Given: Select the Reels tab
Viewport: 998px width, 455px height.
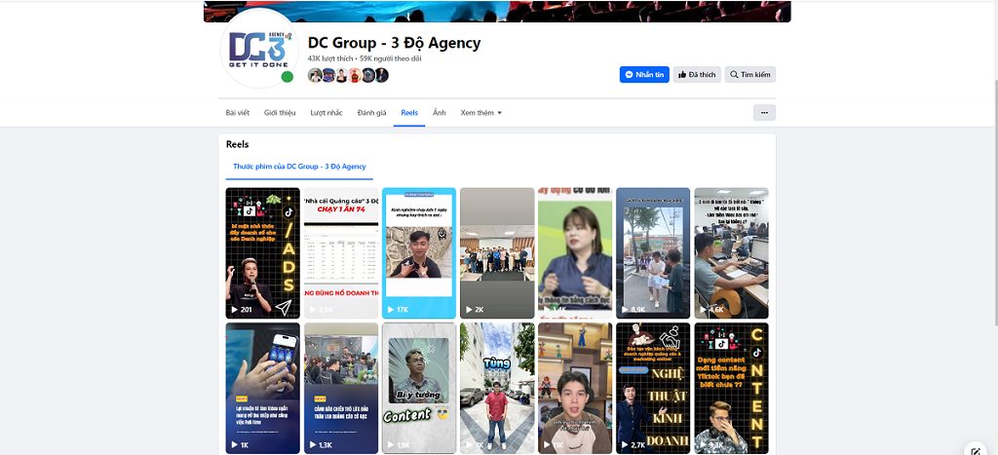Looking at the screenshot, I should pyautogui.click(x=409, y=113).
